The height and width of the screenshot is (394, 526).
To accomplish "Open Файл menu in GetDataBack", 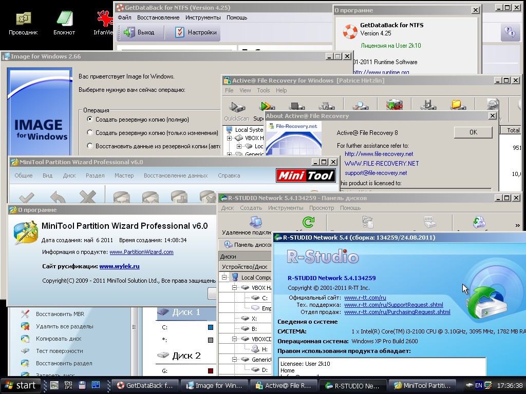I will tap(124, 17).
